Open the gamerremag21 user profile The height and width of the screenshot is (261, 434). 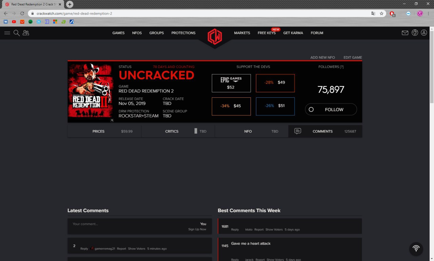(x=105, y=249)
